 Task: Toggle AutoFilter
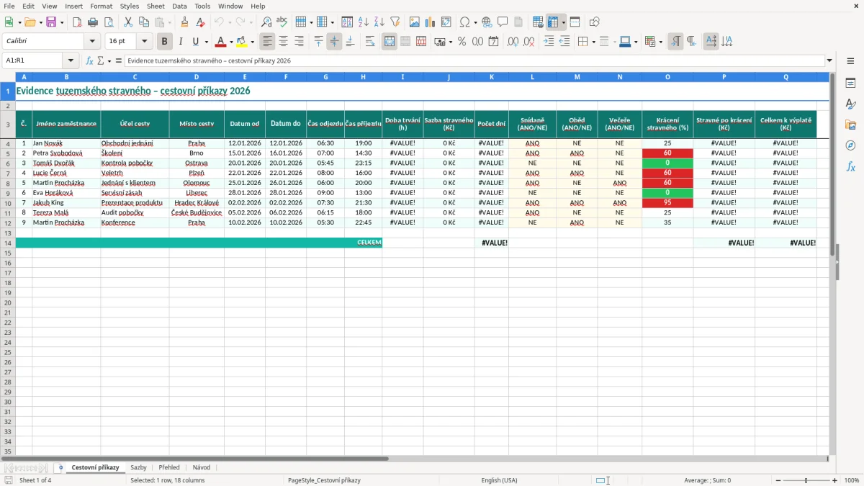[x=395, y=22]
